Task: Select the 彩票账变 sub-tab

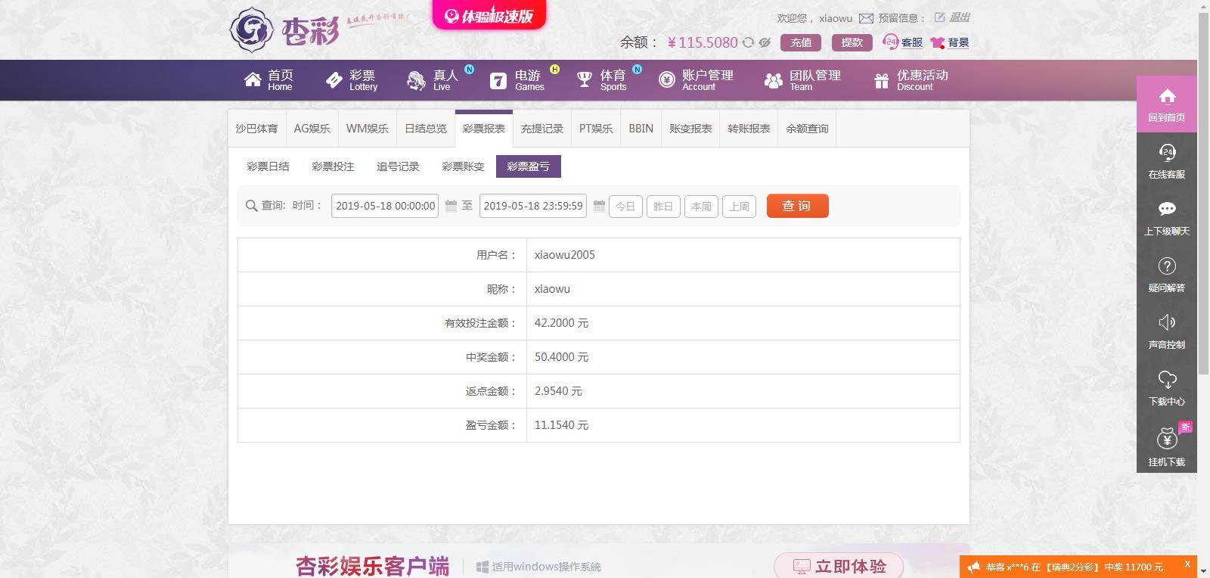Action: point(464,166)
